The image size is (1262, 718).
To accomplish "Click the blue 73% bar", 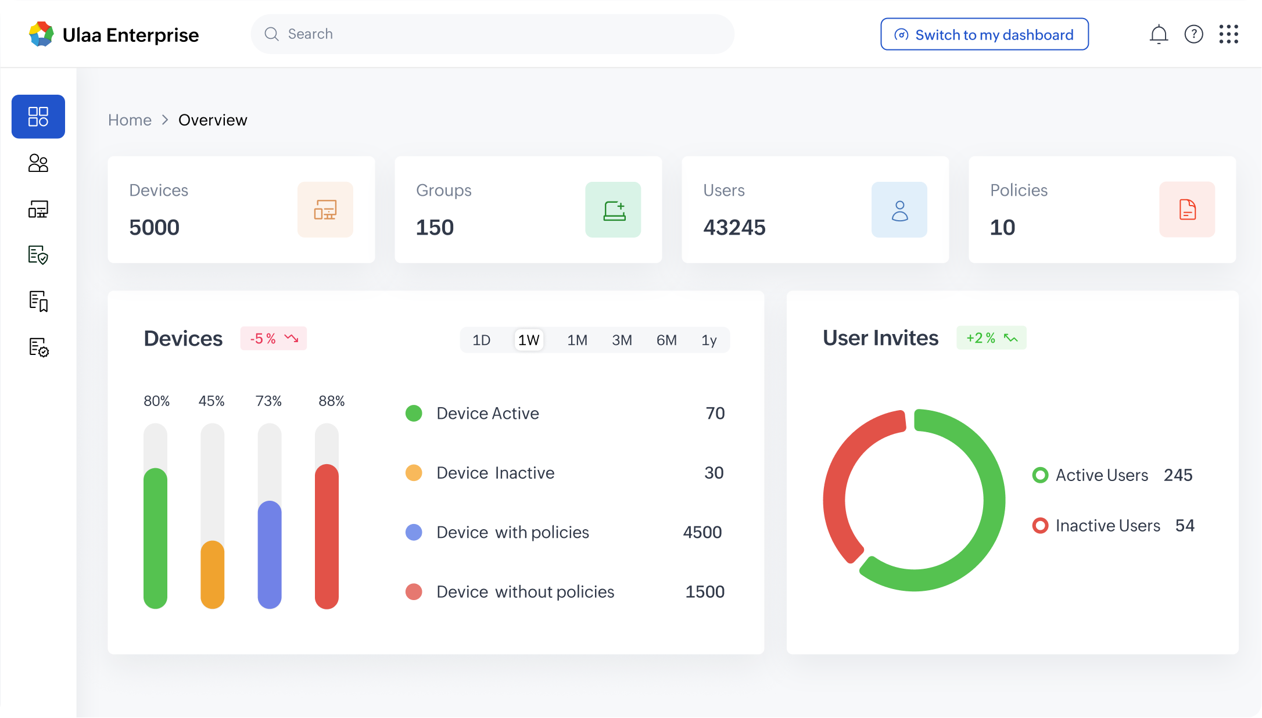I will coord(270,555).
